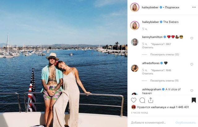The height and width of the screenshot is (127, 198).
Task: Toggle the bookmark to save the post
Action: [194, 100]
